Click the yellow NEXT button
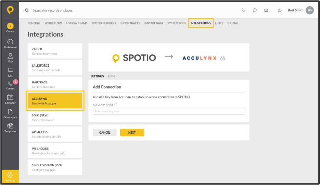This screenshot has width=320, height=185. pyautogui.click(x=132, y=133)
